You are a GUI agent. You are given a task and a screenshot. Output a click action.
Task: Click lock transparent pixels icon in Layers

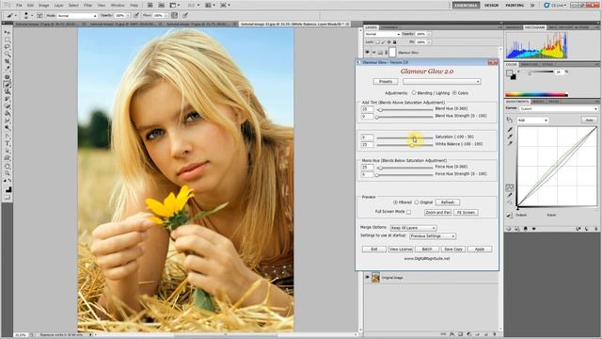(x=377, y=42)
